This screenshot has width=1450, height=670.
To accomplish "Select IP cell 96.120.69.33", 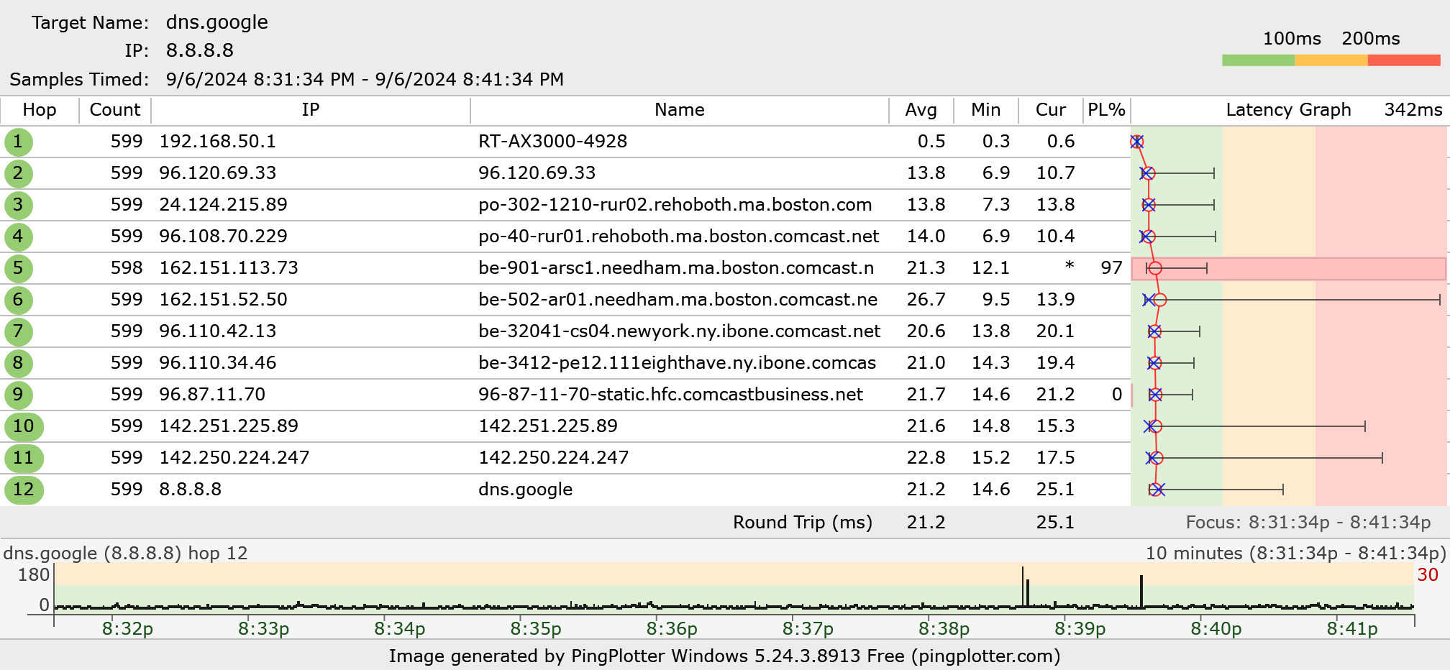I will point(218,173).
